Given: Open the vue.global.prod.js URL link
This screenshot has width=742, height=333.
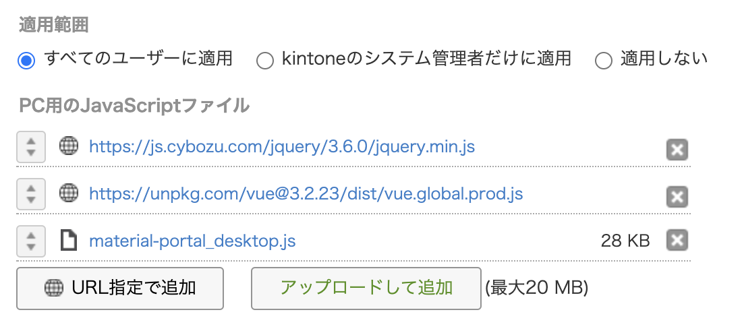Looking at the screenshot, I should click(306, 194).
